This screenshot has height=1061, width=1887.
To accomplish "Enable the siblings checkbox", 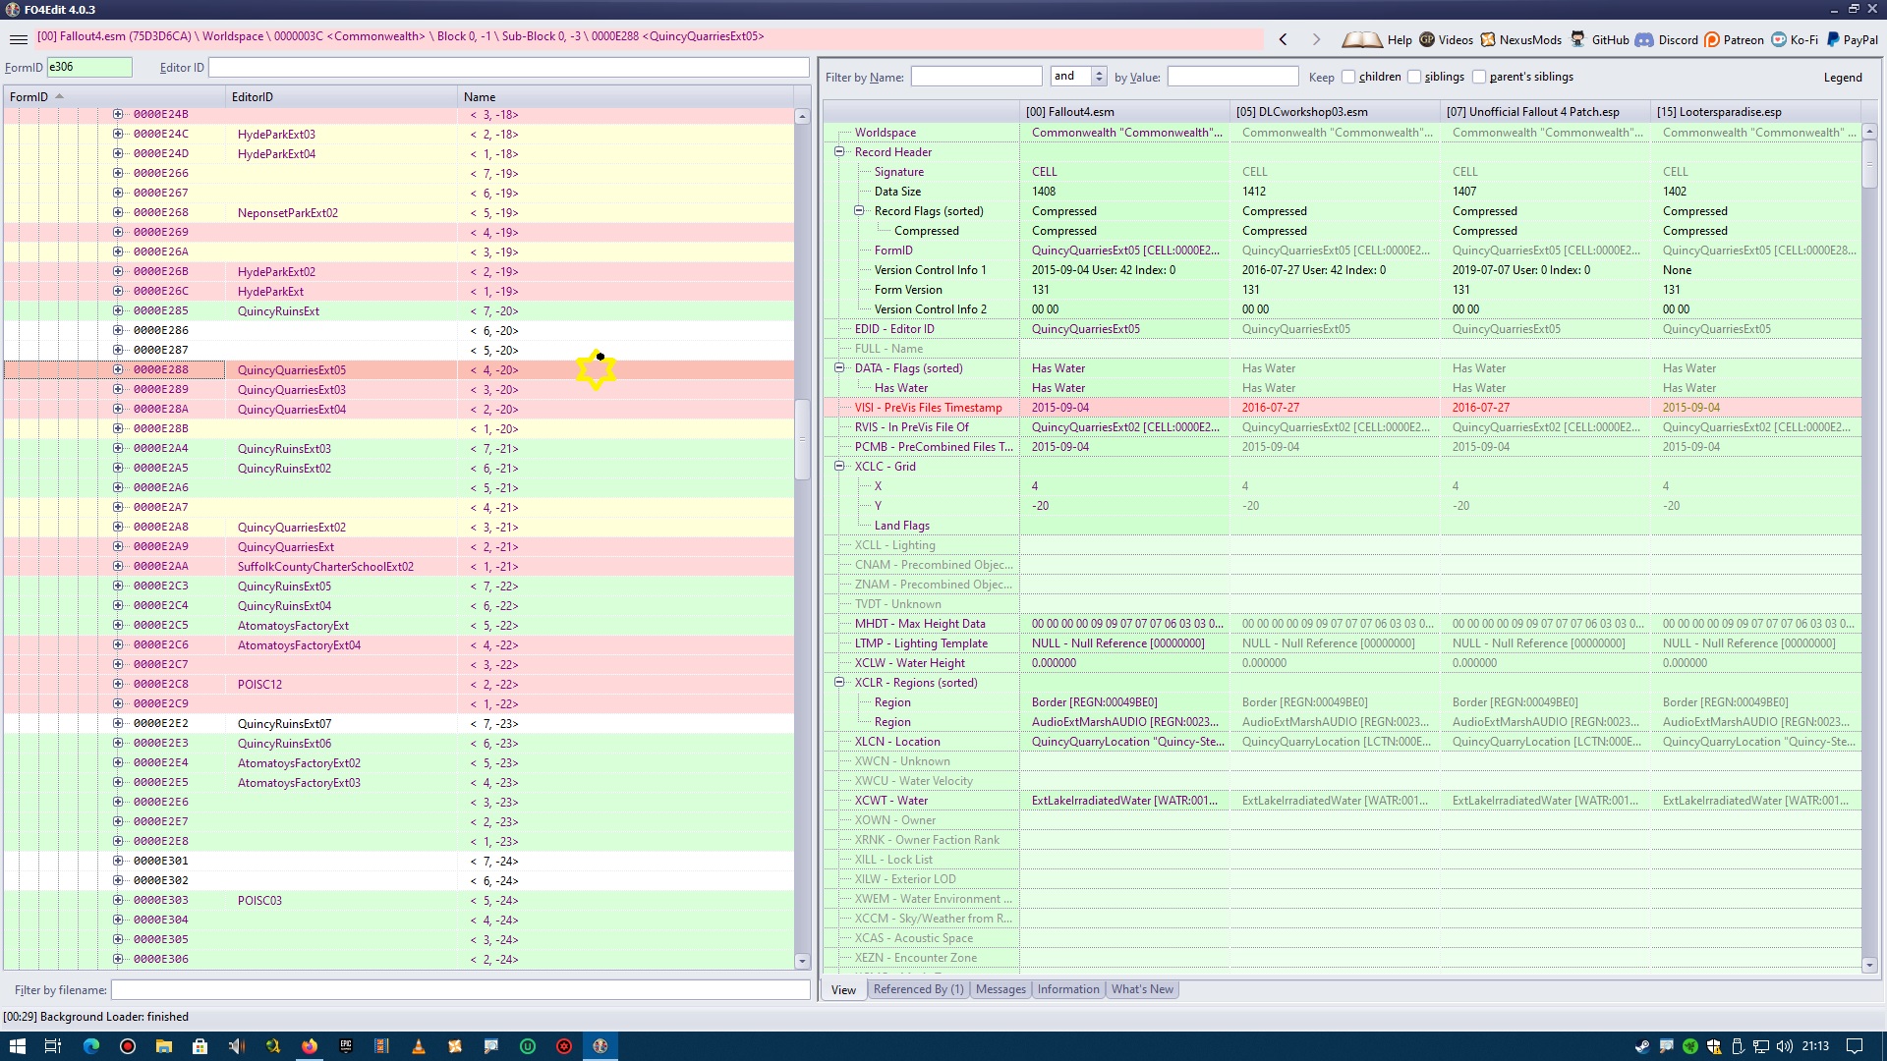I will coord(1414,77).
